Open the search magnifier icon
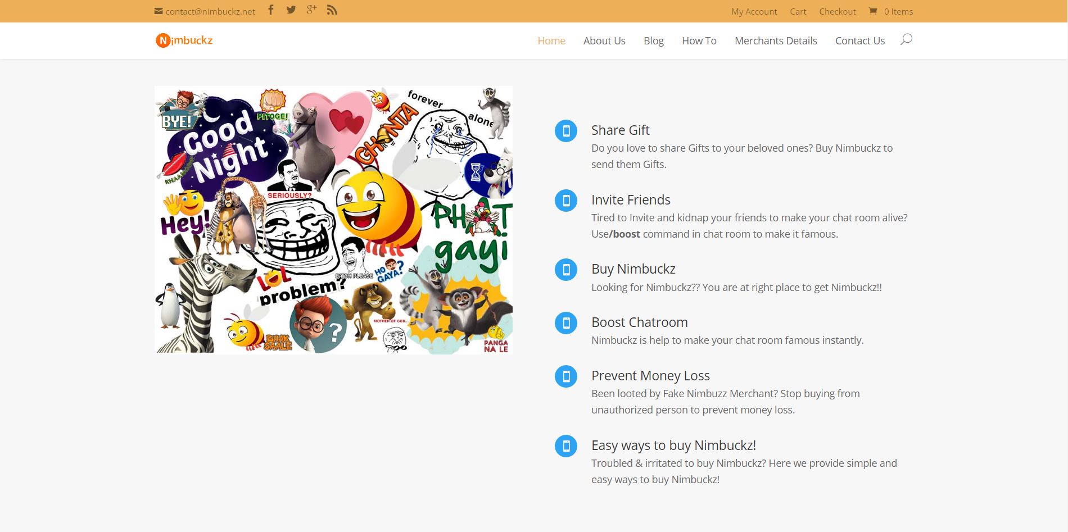Image resolution: width=1068 pixels, height=532 pixels. [x=906, y=39]
